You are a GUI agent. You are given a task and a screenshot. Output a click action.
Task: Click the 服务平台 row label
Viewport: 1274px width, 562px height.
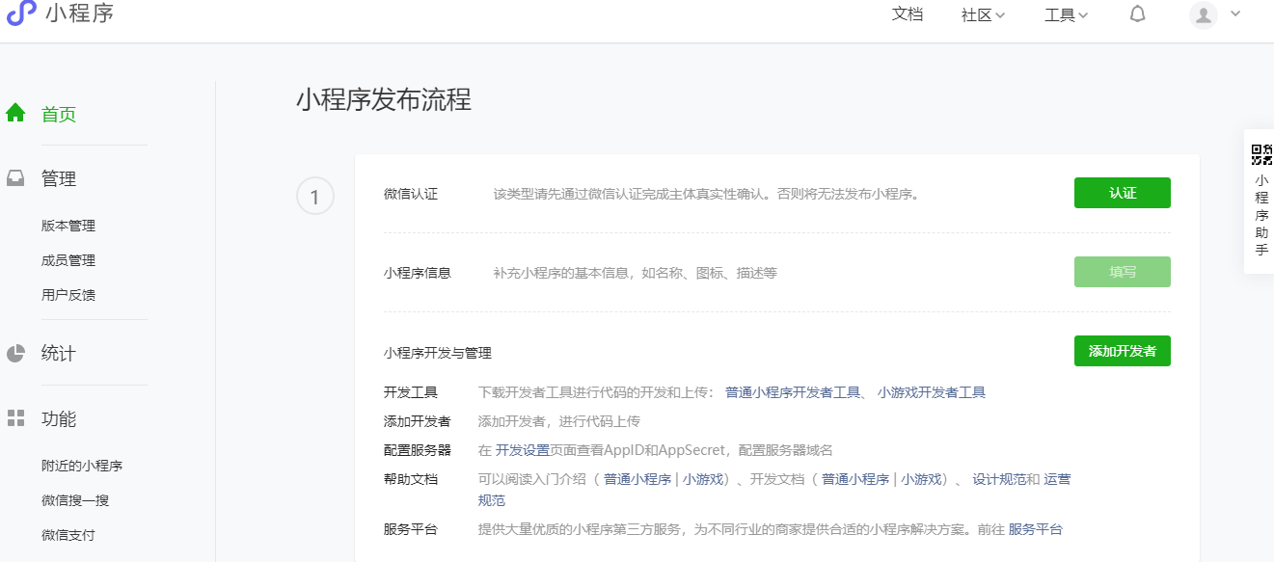pos(411,529)
